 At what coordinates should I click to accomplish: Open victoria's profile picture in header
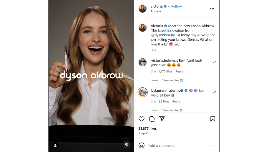pyautogui.click(x=142, y=9)
